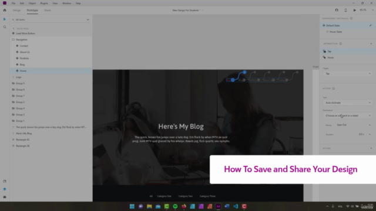Screen dimensions: 376x211
Task: Select the Load More Button layer
Action: pos(51,33)
